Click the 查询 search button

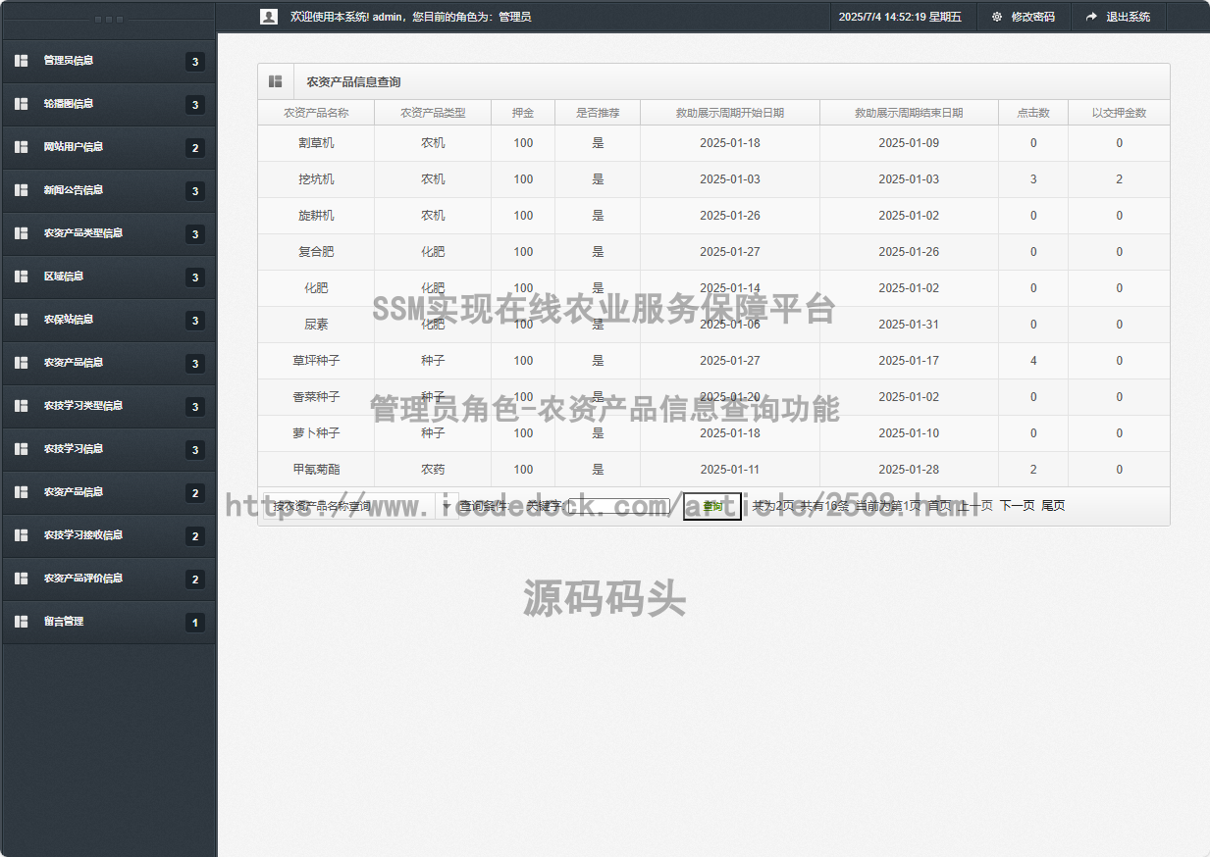tap(712, 507)
